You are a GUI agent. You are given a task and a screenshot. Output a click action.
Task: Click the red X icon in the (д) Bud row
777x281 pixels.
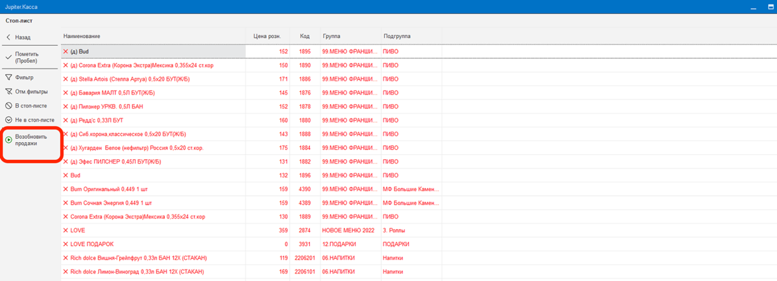click(x=66, y=51)
